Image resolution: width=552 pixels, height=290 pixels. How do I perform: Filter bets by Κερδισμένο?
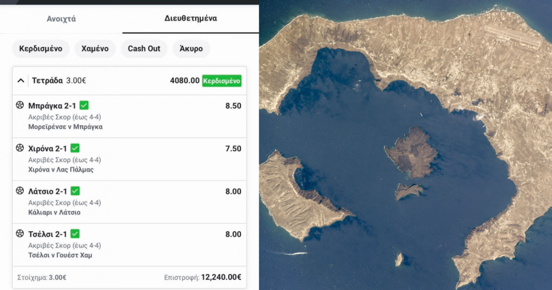pyautogui.click(x=41, y=48)
